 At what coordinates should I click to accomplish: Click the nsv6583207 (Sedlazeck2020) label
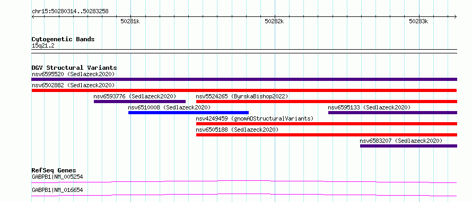(401, 141)
